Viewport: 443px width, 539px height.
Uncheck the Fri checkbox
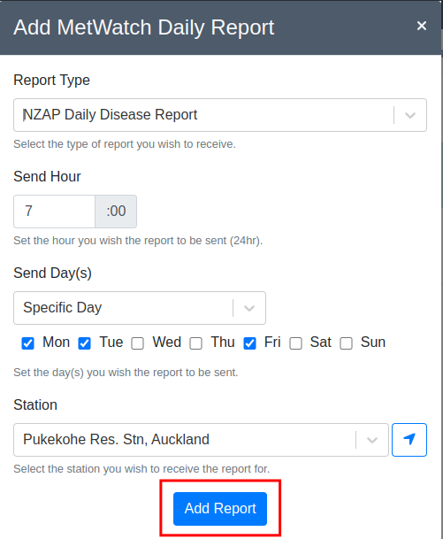point(249,343)
